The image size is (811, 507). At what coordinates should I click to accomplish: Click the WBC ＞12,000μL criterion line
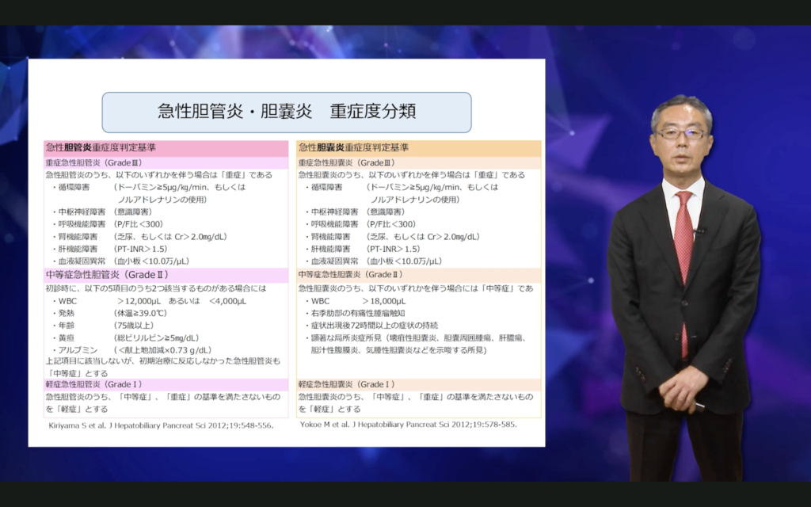click(119, 299)
